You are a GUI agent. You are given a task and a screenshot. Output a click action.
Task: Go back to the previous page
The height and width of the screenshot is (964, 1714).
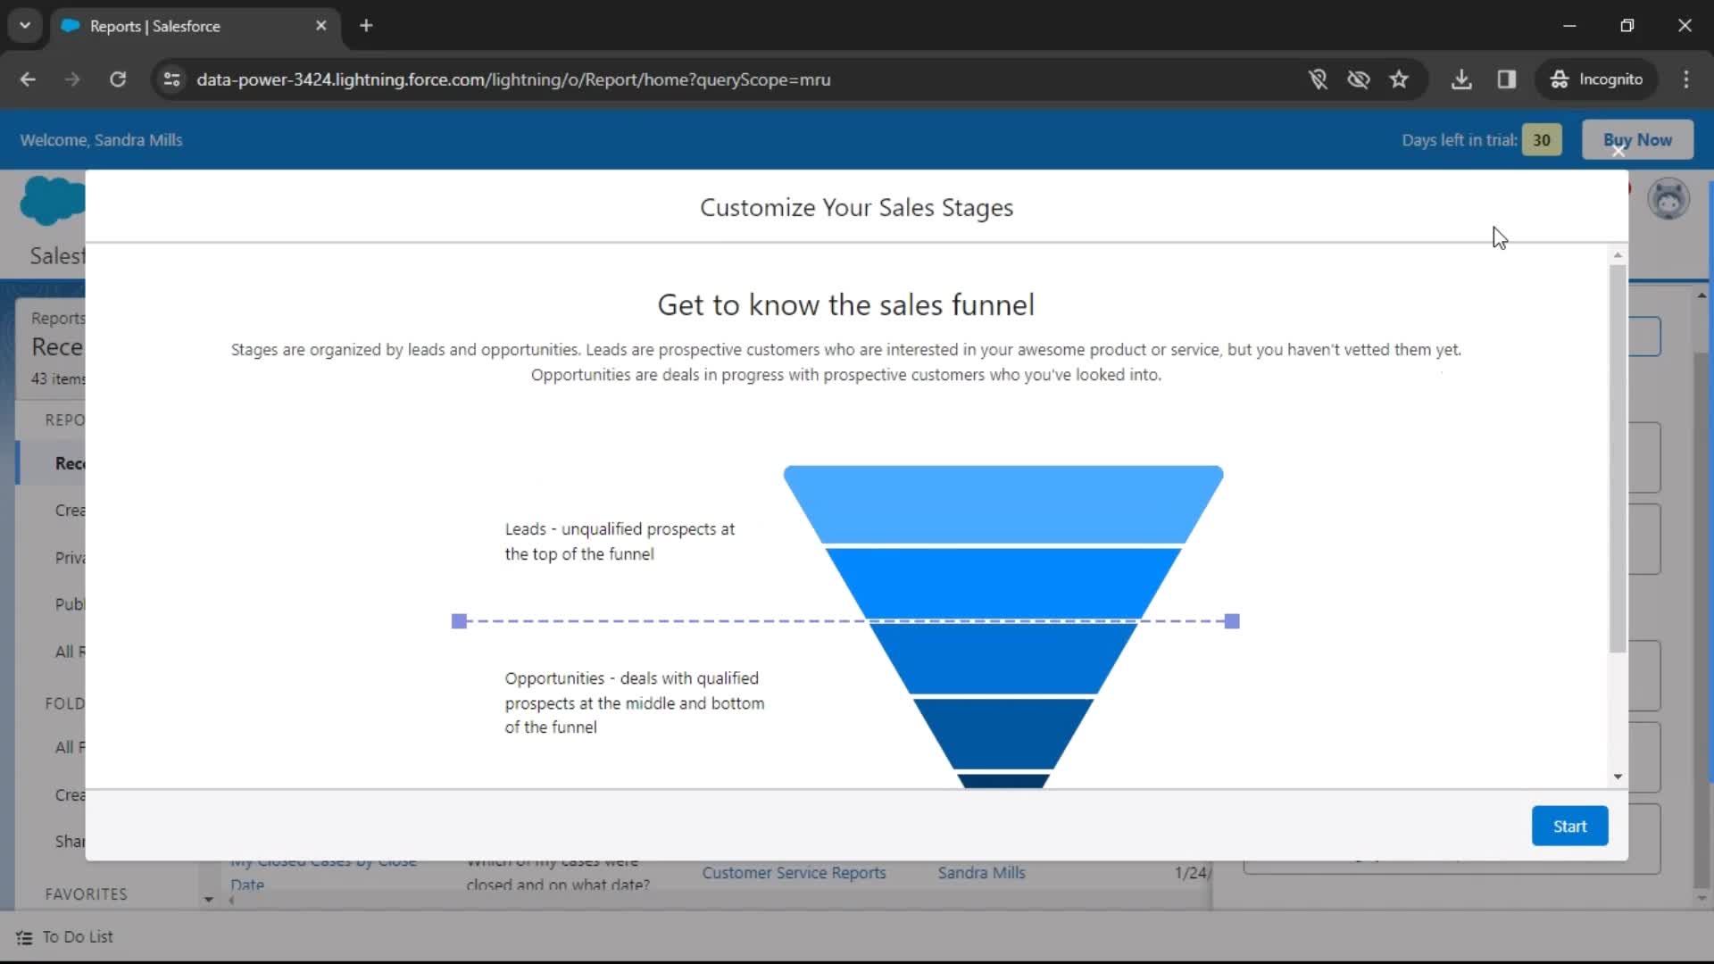[x=28, y=79]
